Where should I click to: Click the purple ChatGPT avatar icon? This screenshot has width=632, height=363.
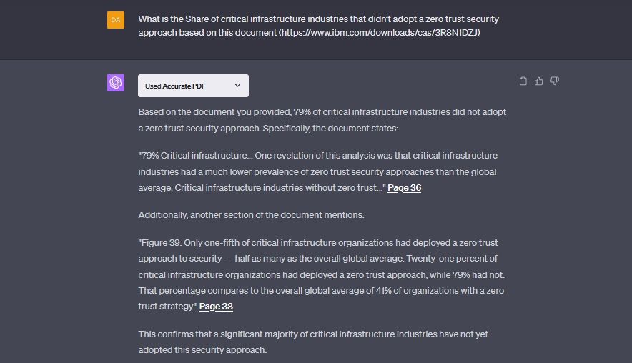point(116,83)
